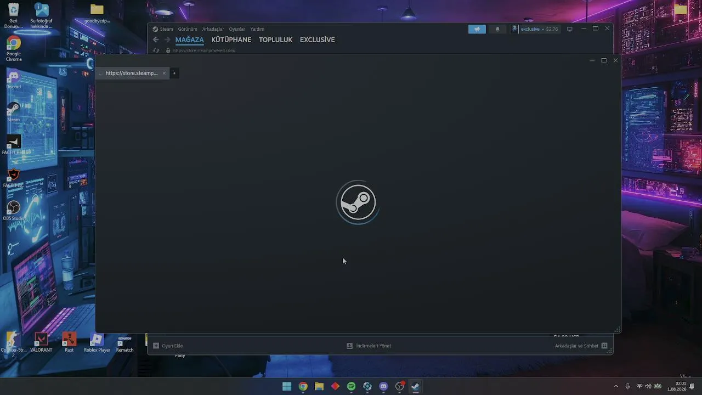Select the OBS Studio desktop shortcut
The height and width of the screenshot is (395, 702).
click(x=14, y=211)
